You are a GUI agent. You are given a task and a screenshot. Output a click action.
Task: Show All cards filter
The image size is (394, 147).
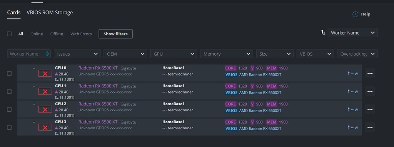pyautogui.click(x=21, y=34)
